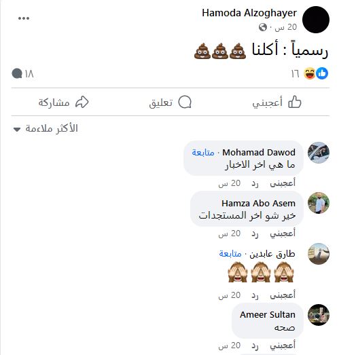The height and width of the screenshot is (355, 339).
Task: Reply to Hamza Abo Asem's comment
Action: (255, 233)
